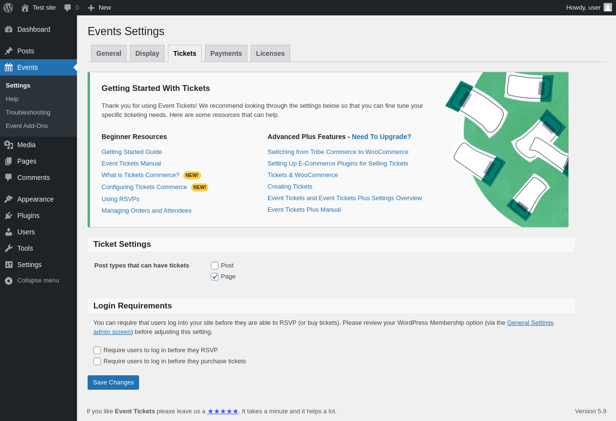Click the Users person icon
The image size is (616, 421).
(9, 232)
